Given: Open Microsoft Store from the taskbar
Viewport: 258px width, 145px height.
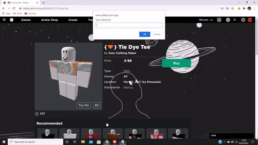Looking at the screenshot, I should click(99, 142).
